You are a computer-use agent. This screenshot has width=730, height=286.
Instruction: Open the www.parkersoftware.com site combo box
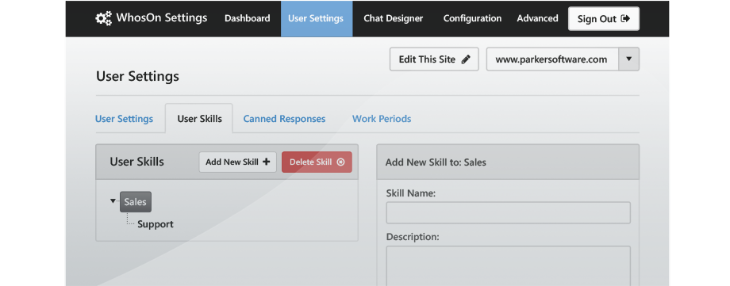point(563,59)
